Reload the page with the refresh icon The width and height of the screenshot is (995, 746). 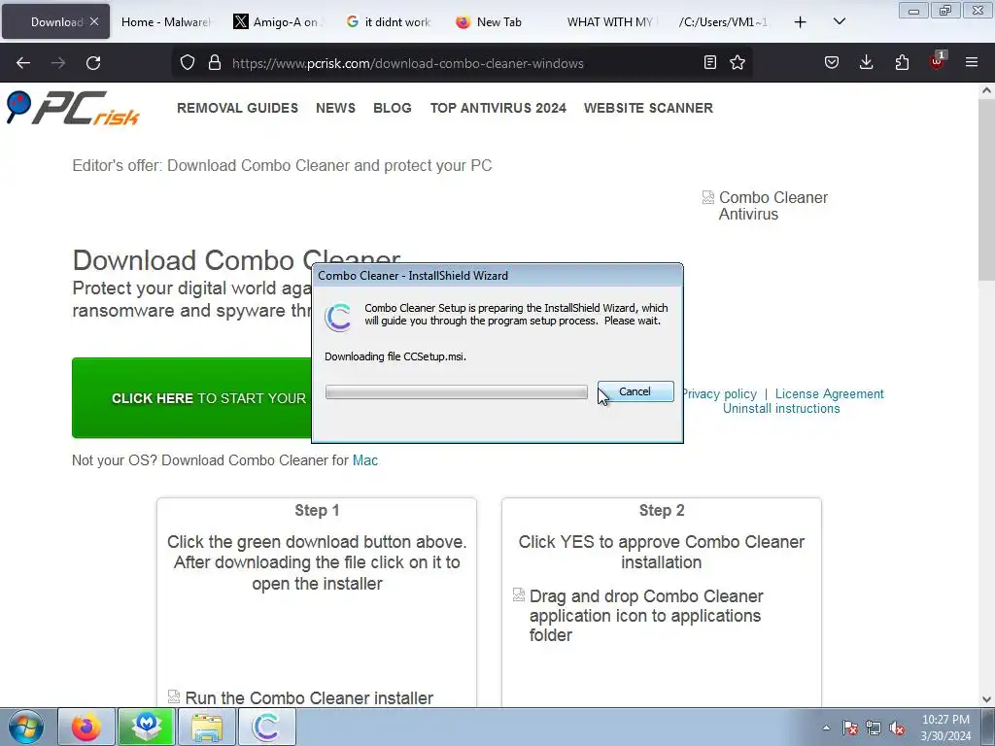[x=93, y=63]
